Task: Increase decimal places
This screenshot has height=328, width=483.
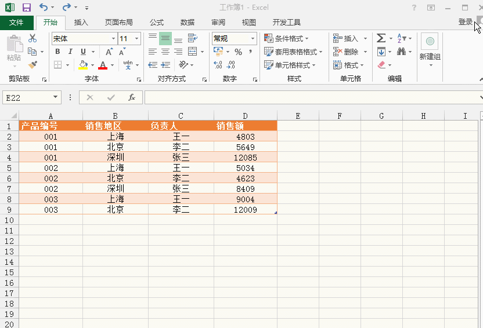Action: pos(218,64)
